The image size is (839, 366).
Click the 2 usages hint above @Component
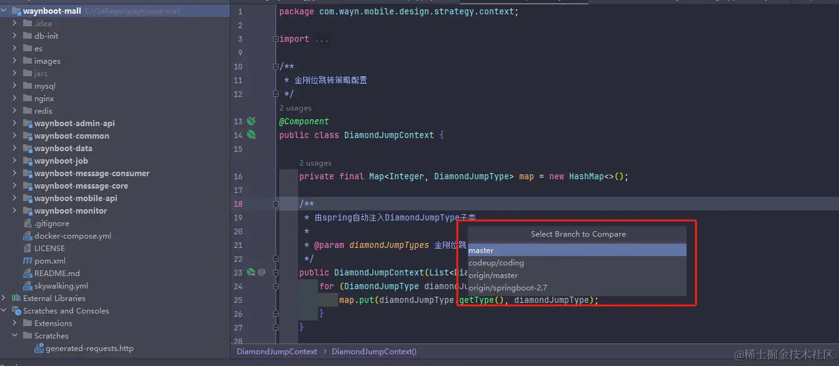(295, 108)
